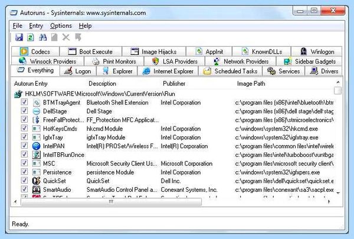Click the Delete X toolbar icon

pos(66,37)
